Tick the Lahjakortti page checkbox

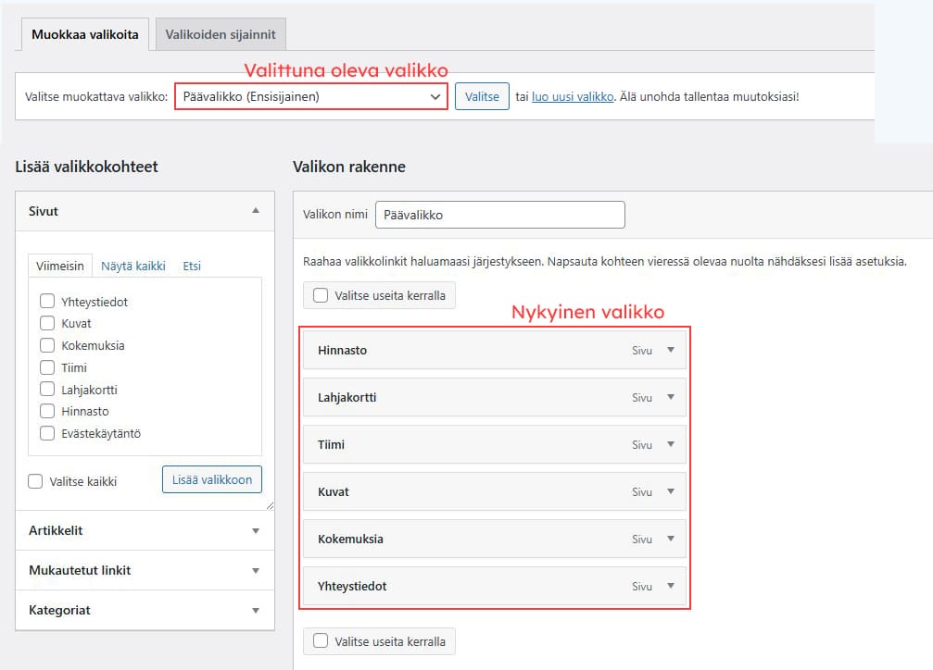46,390
